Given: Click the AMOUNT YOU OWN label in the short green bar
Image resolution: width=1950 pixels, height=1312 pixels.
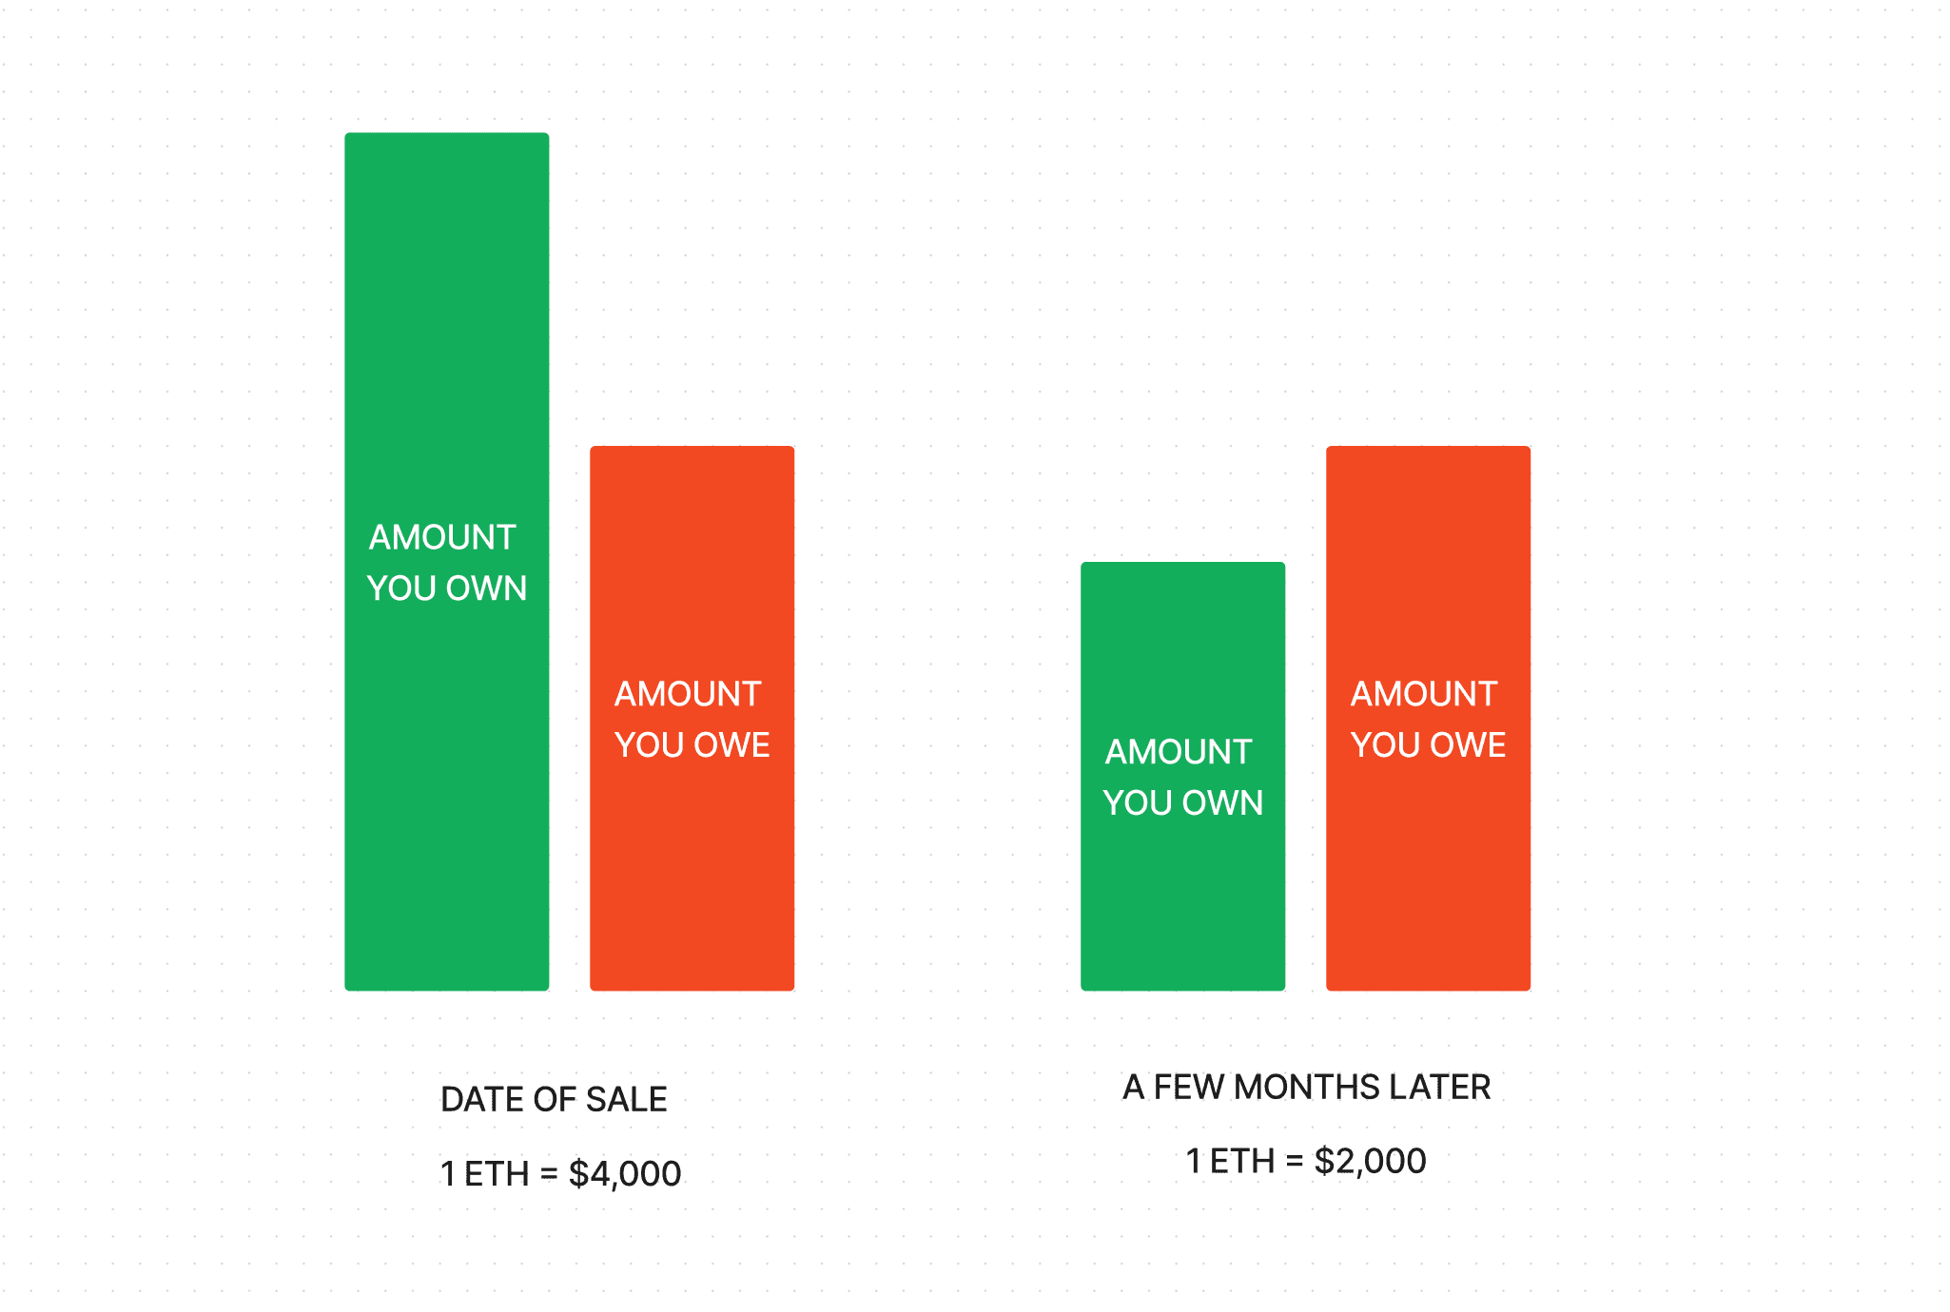Looking at the screenshot, I should point(1182,777).
